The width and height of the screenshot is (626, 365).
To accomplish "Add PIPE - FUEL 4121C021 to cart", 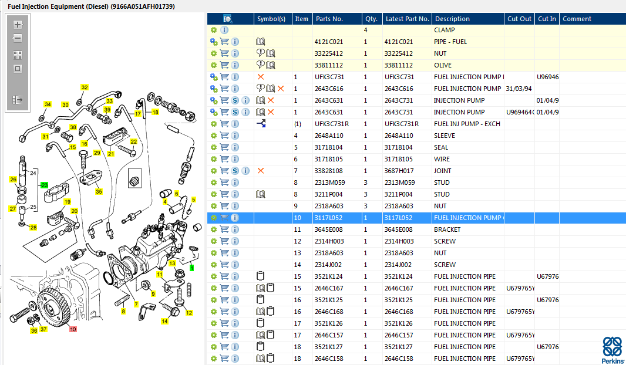I will point(224,42).
